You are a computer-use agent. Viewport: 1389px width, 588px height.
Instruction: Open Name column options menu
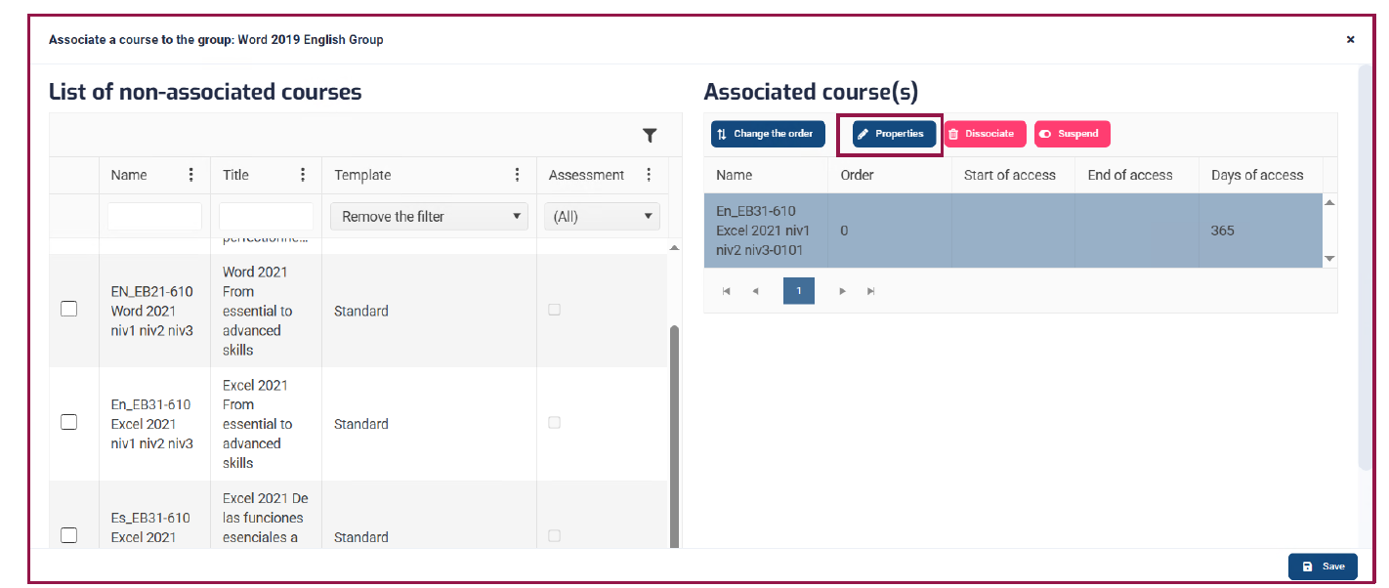point(190,175)
